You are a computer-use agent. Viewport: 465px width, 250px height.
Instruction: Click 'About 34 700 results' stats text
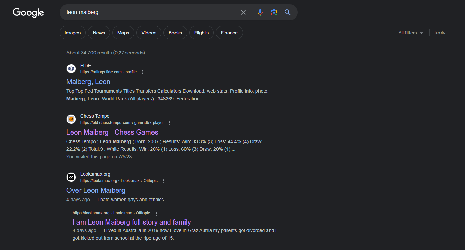(x=106, y=53)
